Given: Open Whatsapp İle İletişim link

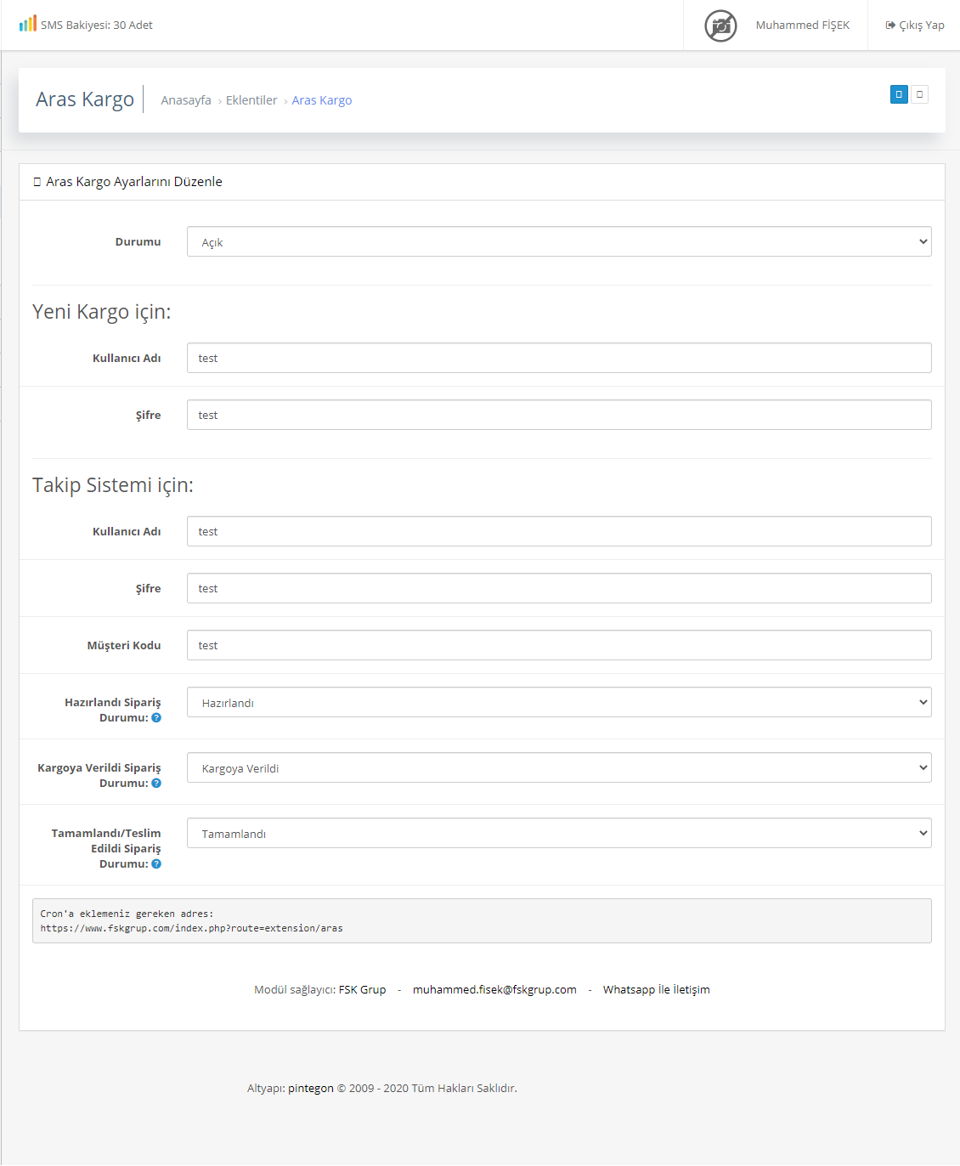Looking at the screenshot, I should (x=657, y=990).
